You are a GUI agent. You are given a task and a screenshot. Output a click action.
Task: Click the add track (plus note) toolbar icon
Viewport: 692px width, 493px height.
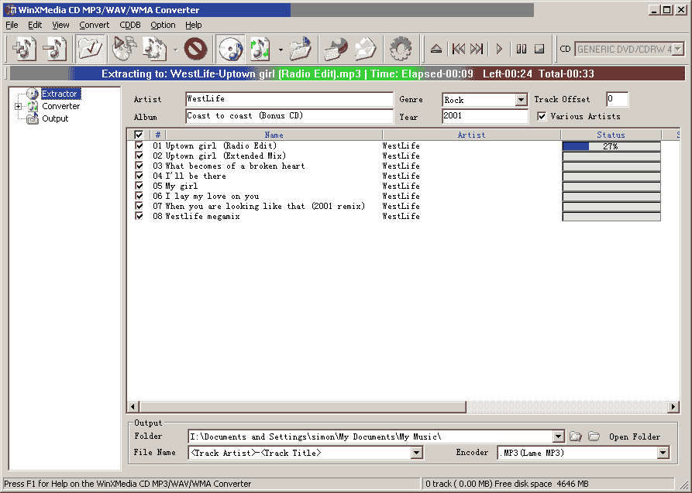click(x=24, y=49)
